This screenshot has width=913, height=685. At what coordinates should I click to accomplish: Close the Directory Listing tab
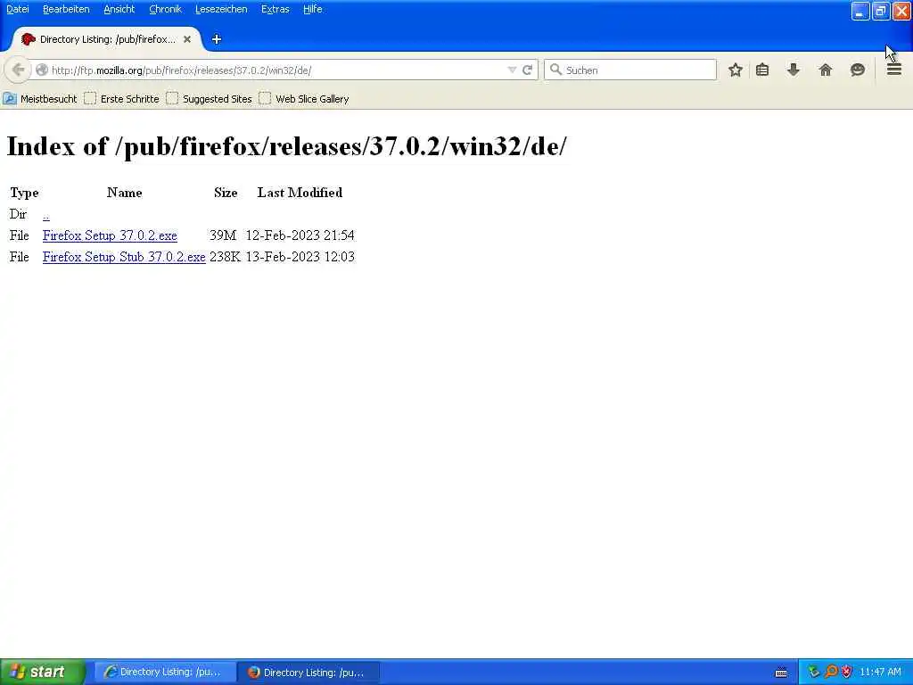[187, 39]
